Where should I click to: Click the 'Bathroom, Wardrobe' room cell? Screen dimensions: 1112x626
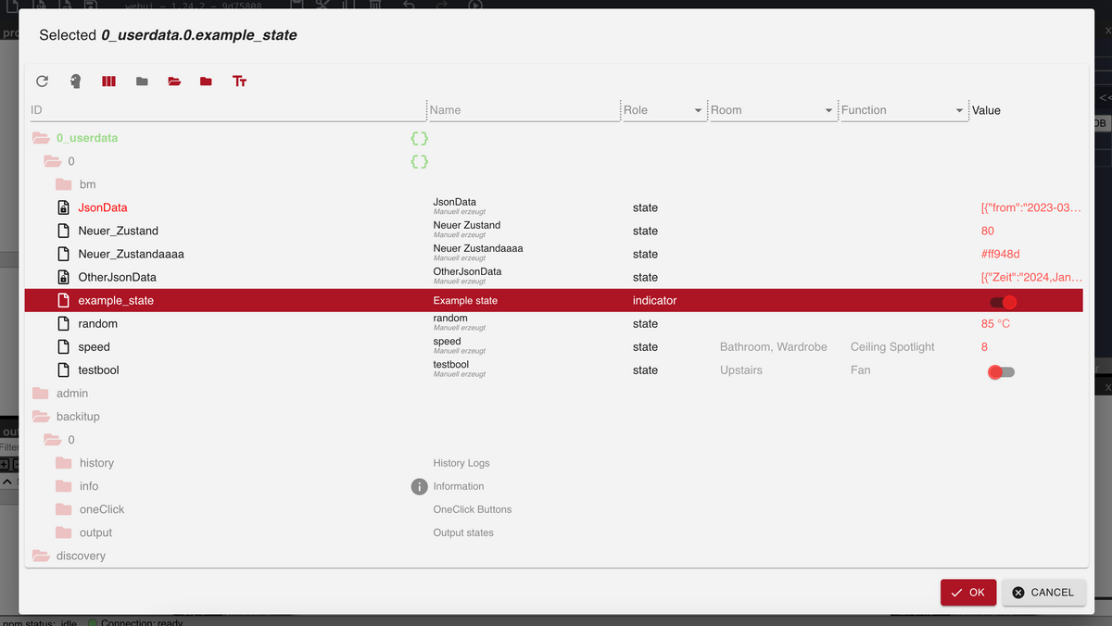(x=773, y=346)
